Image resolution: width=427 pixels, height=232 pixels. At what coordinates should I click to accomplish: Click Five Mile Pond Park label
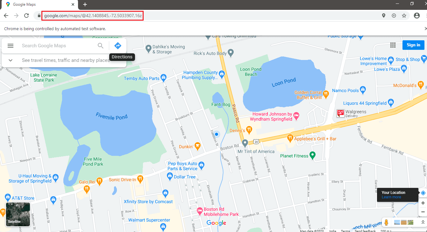(93, 162)
